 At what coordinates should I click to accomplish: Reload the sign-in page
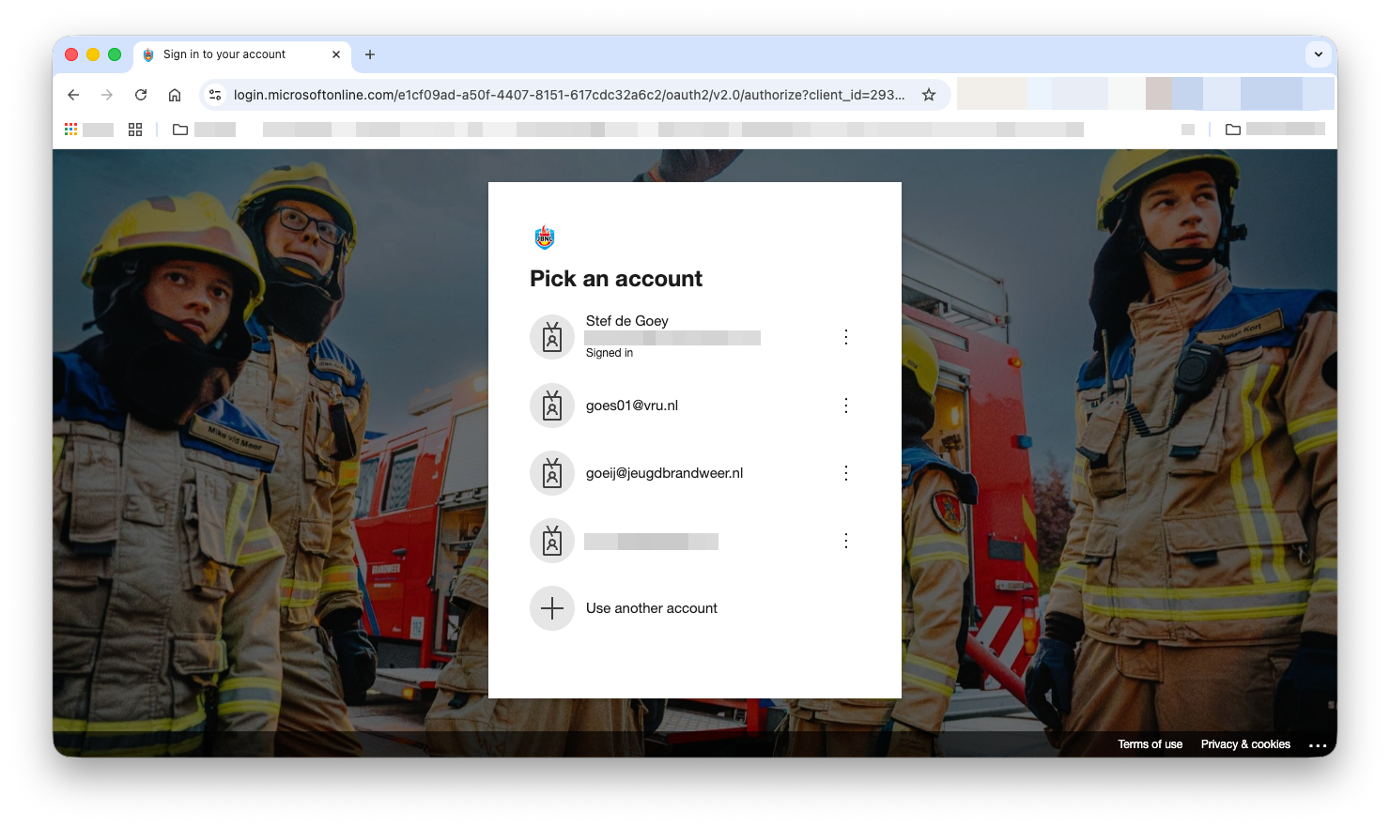point(141,95)
